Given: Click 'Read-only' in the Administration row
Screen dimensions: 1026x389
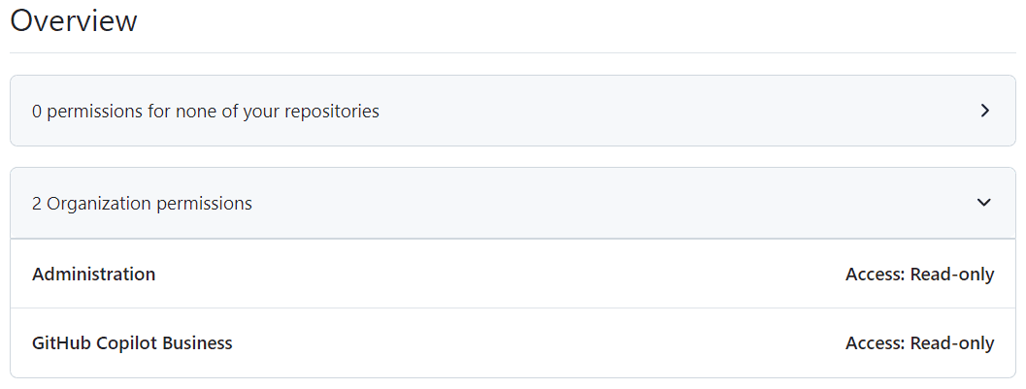Looking at the screenshot, I should coord(952,275).
